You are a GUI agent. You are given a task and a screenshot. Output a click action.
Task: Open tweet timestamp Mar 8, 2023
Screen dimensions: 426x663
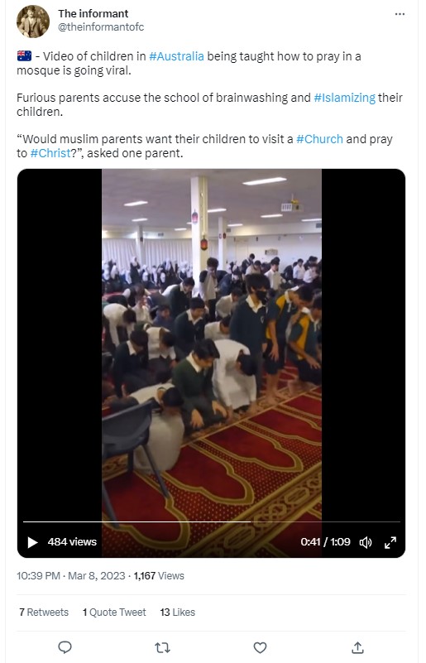pyautogui.click(x=71, y=576)
